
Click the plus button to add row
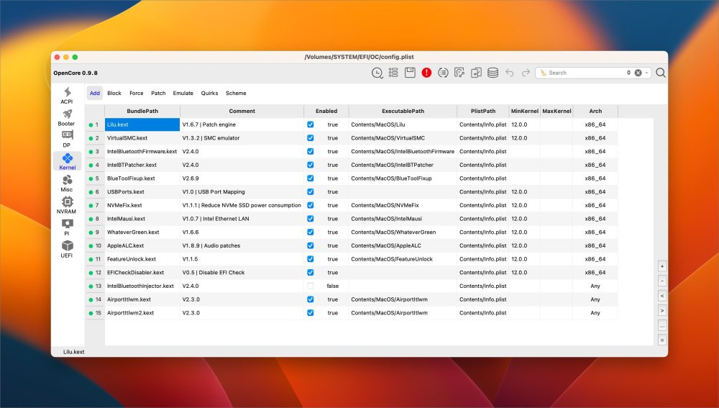[661, 266]
